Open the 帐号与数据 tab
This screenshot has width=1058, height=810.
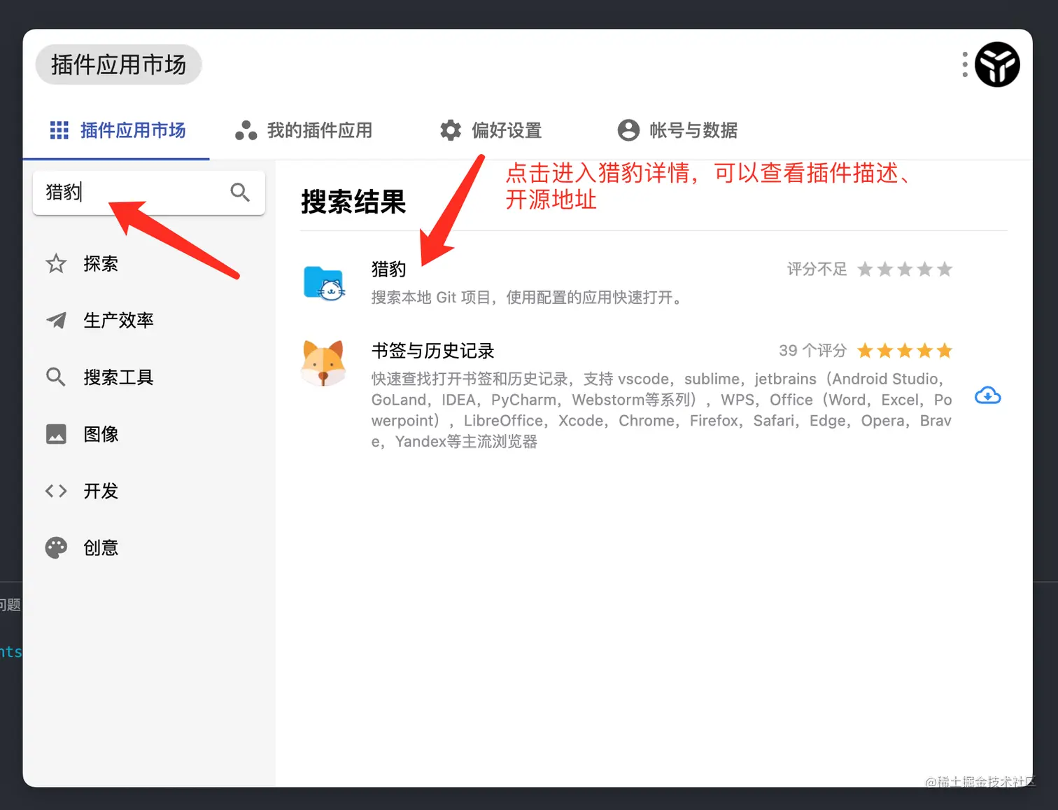click(677, 130)
